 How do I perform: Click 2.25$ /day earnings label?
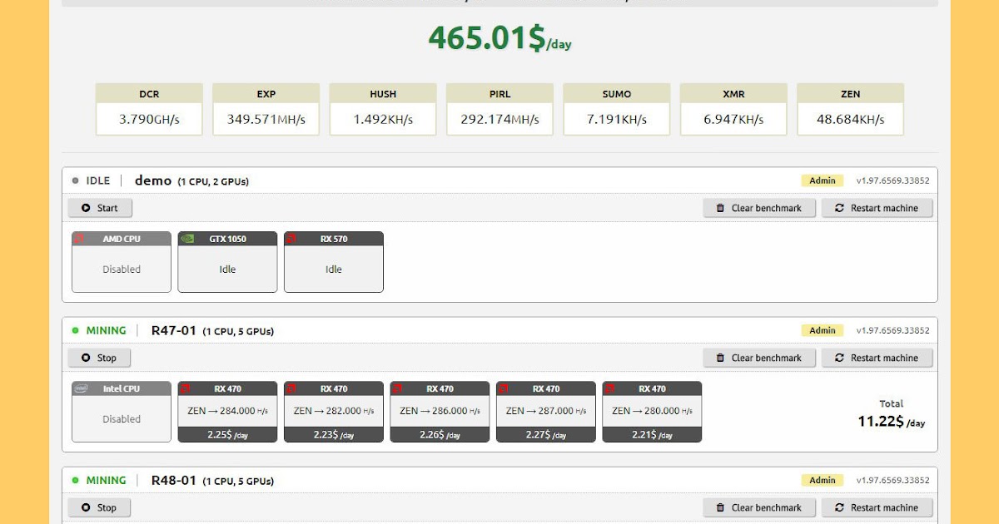(x=227, y=434)
